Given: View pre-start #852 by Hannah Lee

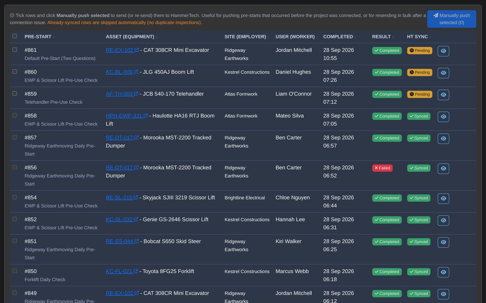Looking at the screenshot, I should 443,220.
